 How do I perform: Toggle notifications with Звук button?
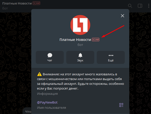click(80, 57)
